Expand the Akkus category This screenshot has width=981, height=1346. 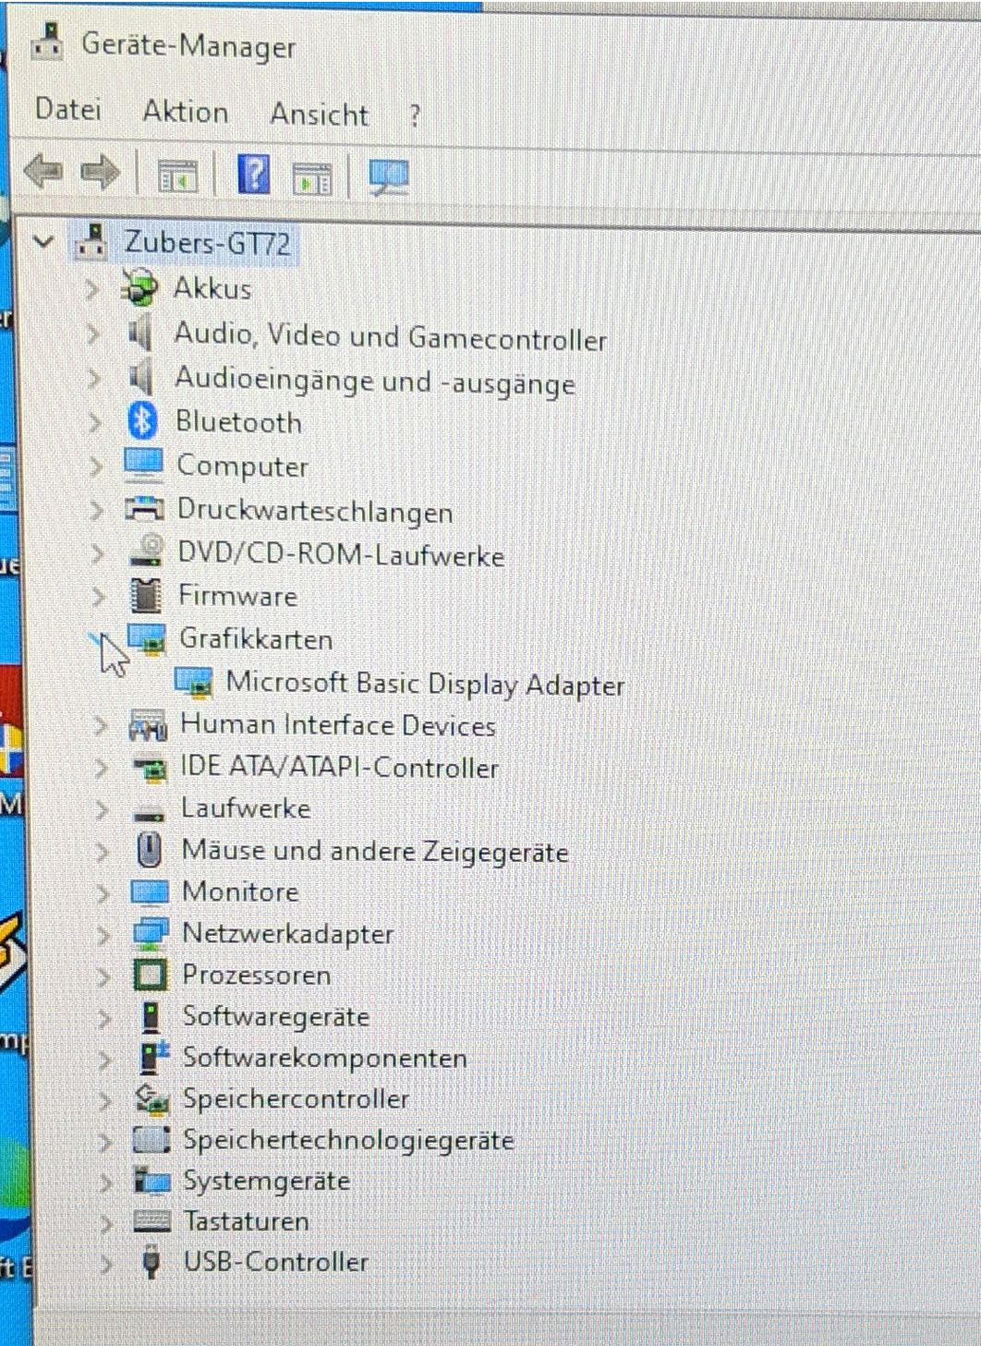click(91, 289)
